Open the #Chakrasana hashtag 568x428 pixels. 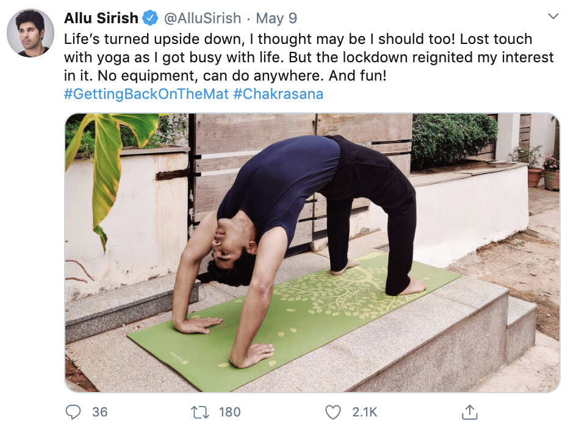pos(278,95)
